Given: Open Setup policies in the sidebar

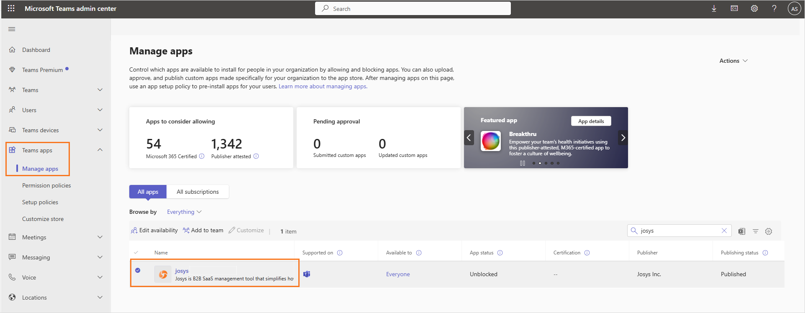Looking at the screenshot, I should 40,202.
